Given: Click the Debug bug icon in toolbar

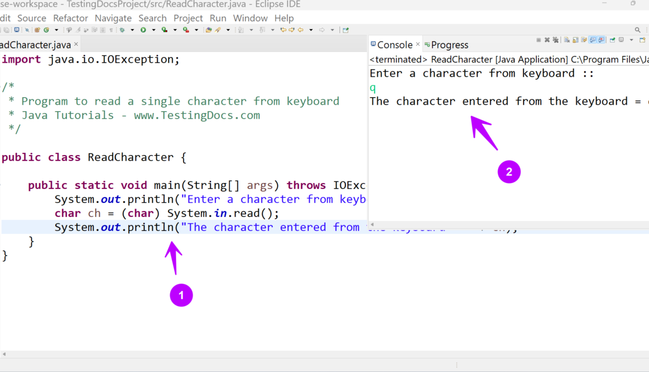Looking at the screenshot, I should (122, 30).
